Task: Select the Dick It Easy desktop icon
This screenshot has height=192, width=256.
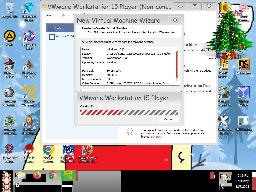Action: click(x=243, y=66)
